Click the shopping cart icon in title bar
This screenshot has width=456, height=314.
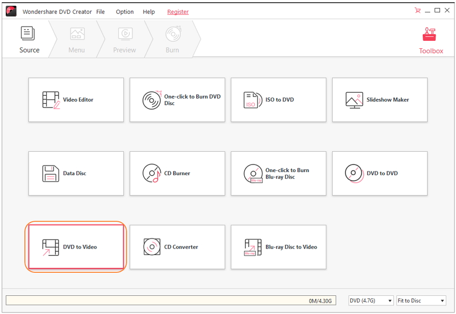(x=418, y=11)
